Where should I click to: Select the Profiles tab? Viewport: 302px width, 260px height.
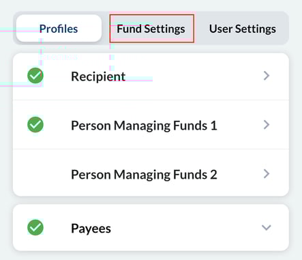(59, 29)
